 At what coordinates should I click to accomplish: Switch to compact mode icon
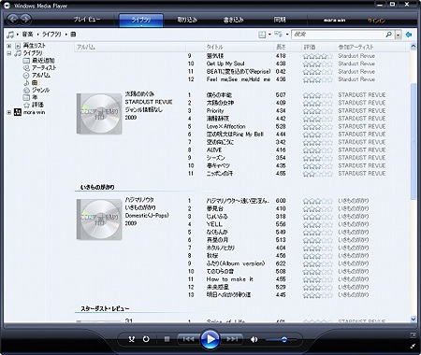pos(413,346)
